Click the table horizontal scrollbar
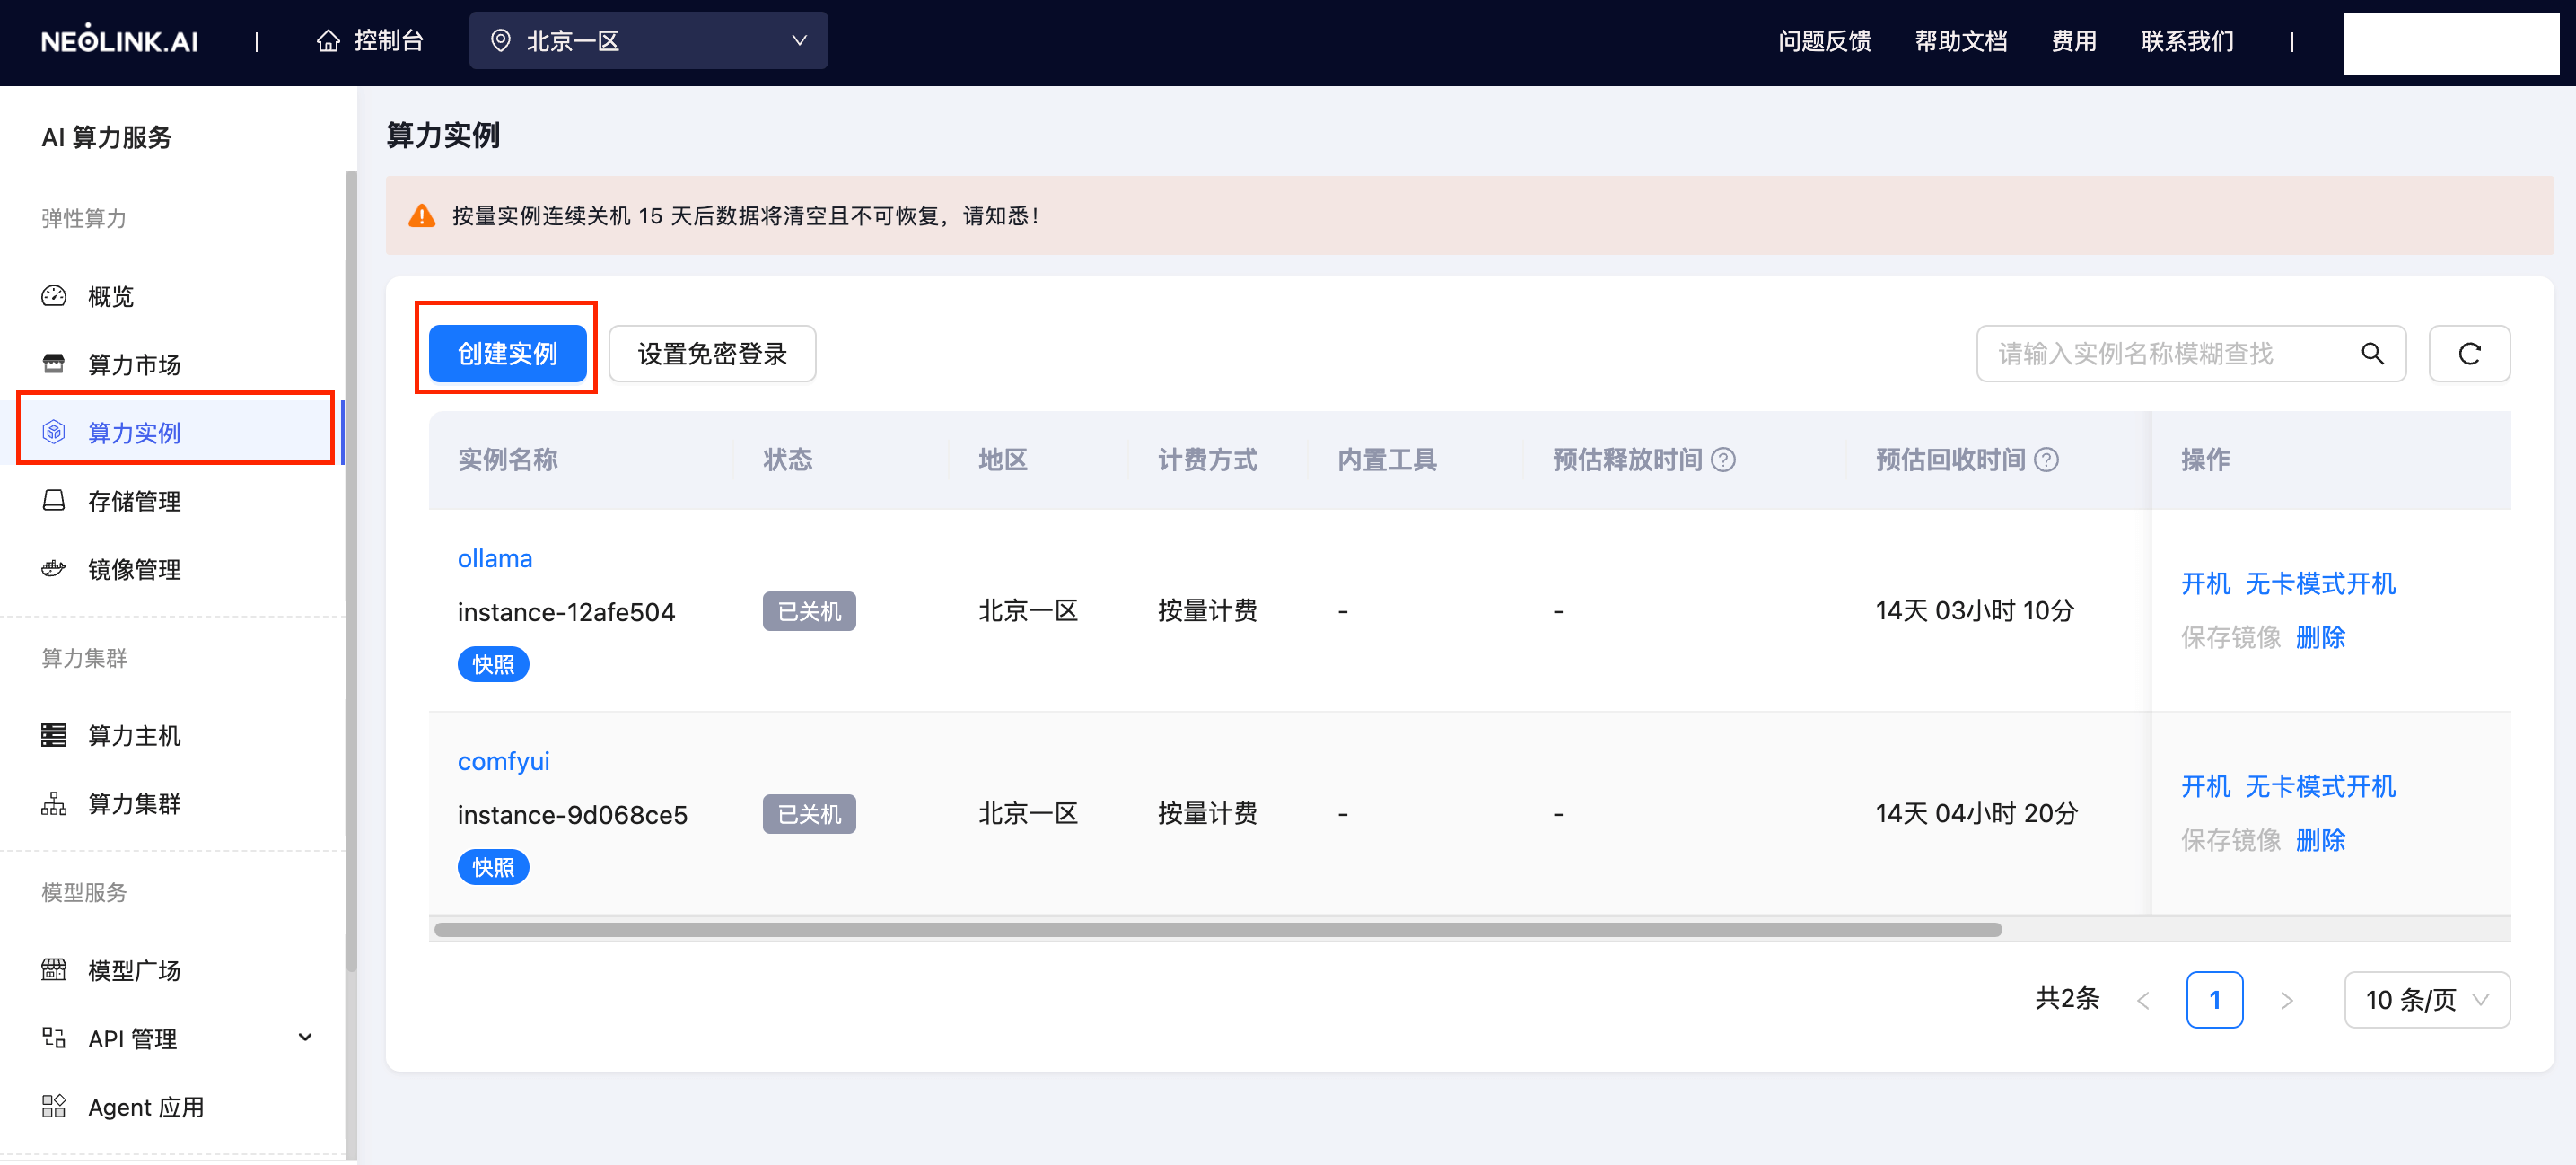 1217,929
